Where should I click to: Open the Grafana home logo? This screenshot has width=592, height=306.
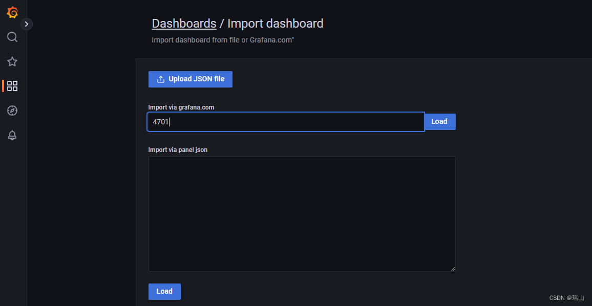point(12,12)
